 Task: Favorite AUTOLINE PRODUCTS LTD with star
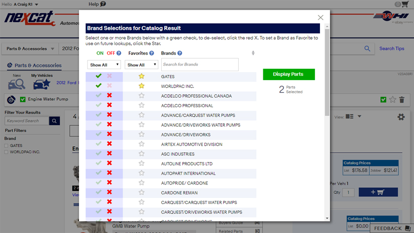tap(142, 163)
